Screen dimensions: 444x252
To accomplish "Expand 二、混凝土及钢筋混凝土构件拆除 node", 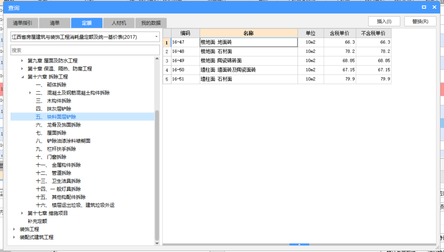I will coord(30,93).
